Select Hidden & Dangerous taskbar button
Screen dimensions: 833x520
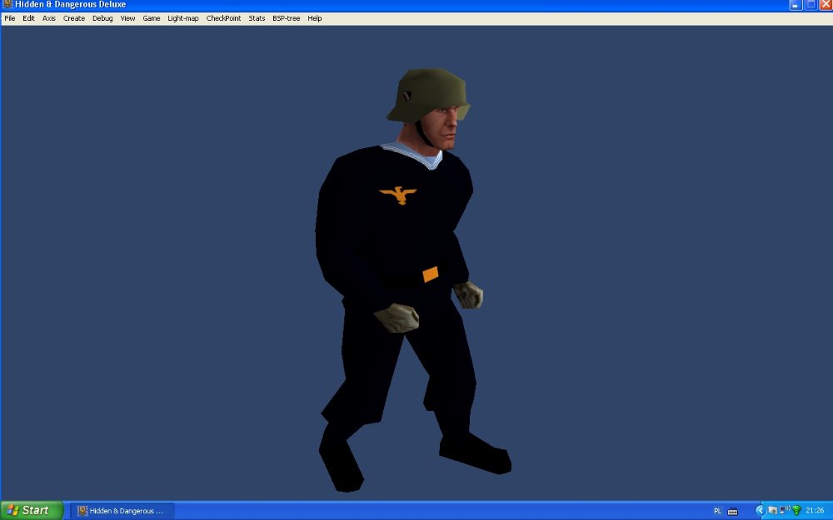click(122, 511)
